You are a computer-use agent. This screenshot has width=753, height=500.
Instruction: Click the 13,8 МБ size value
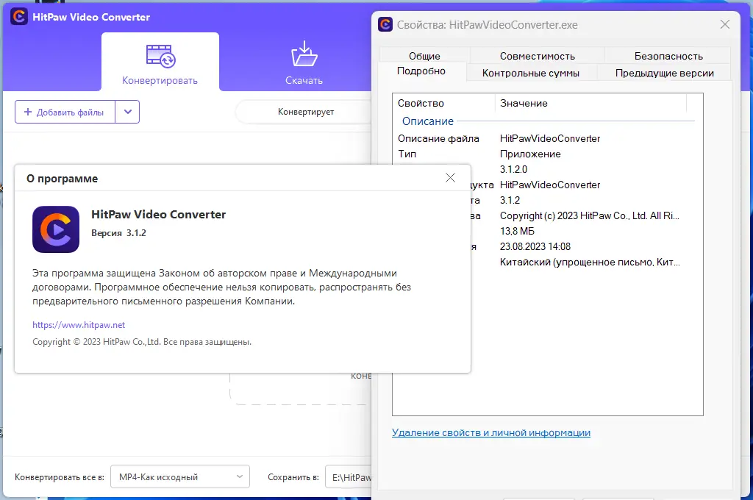point(517,231)
